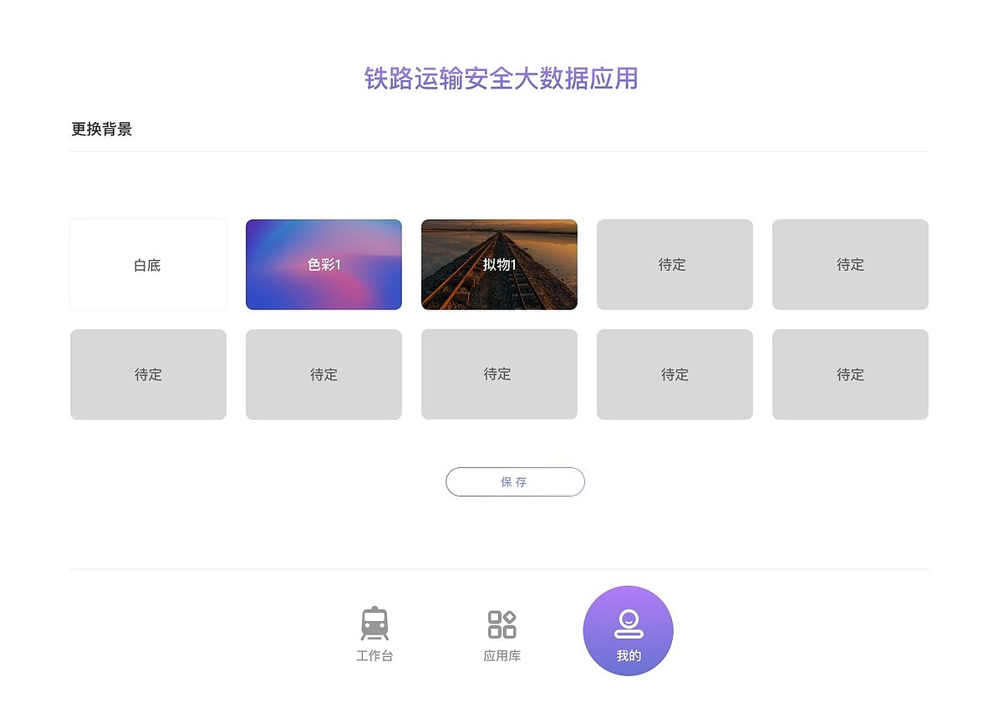
Task: Select the 待定 tile directly below 色彩1
Action: (x=323, y=374)
